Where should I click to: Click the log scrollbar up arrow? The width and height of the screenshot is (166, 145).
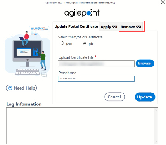click(x=156, y=110)
